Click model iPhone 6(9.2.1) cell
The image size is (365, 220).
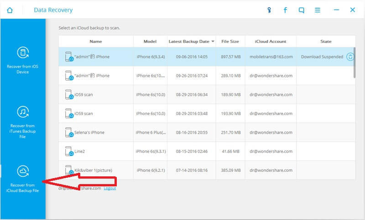pyautogui.click(x=151, y=170)
